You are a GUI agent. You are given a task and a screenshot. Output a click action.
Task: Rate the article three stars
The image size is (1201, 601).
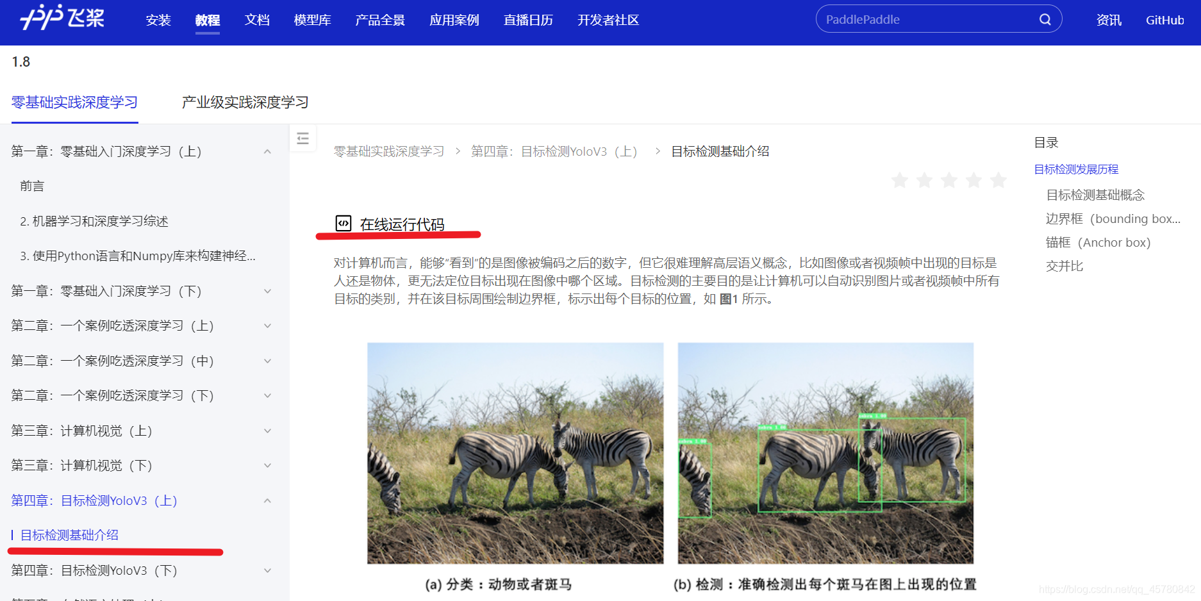click(949, 180)
